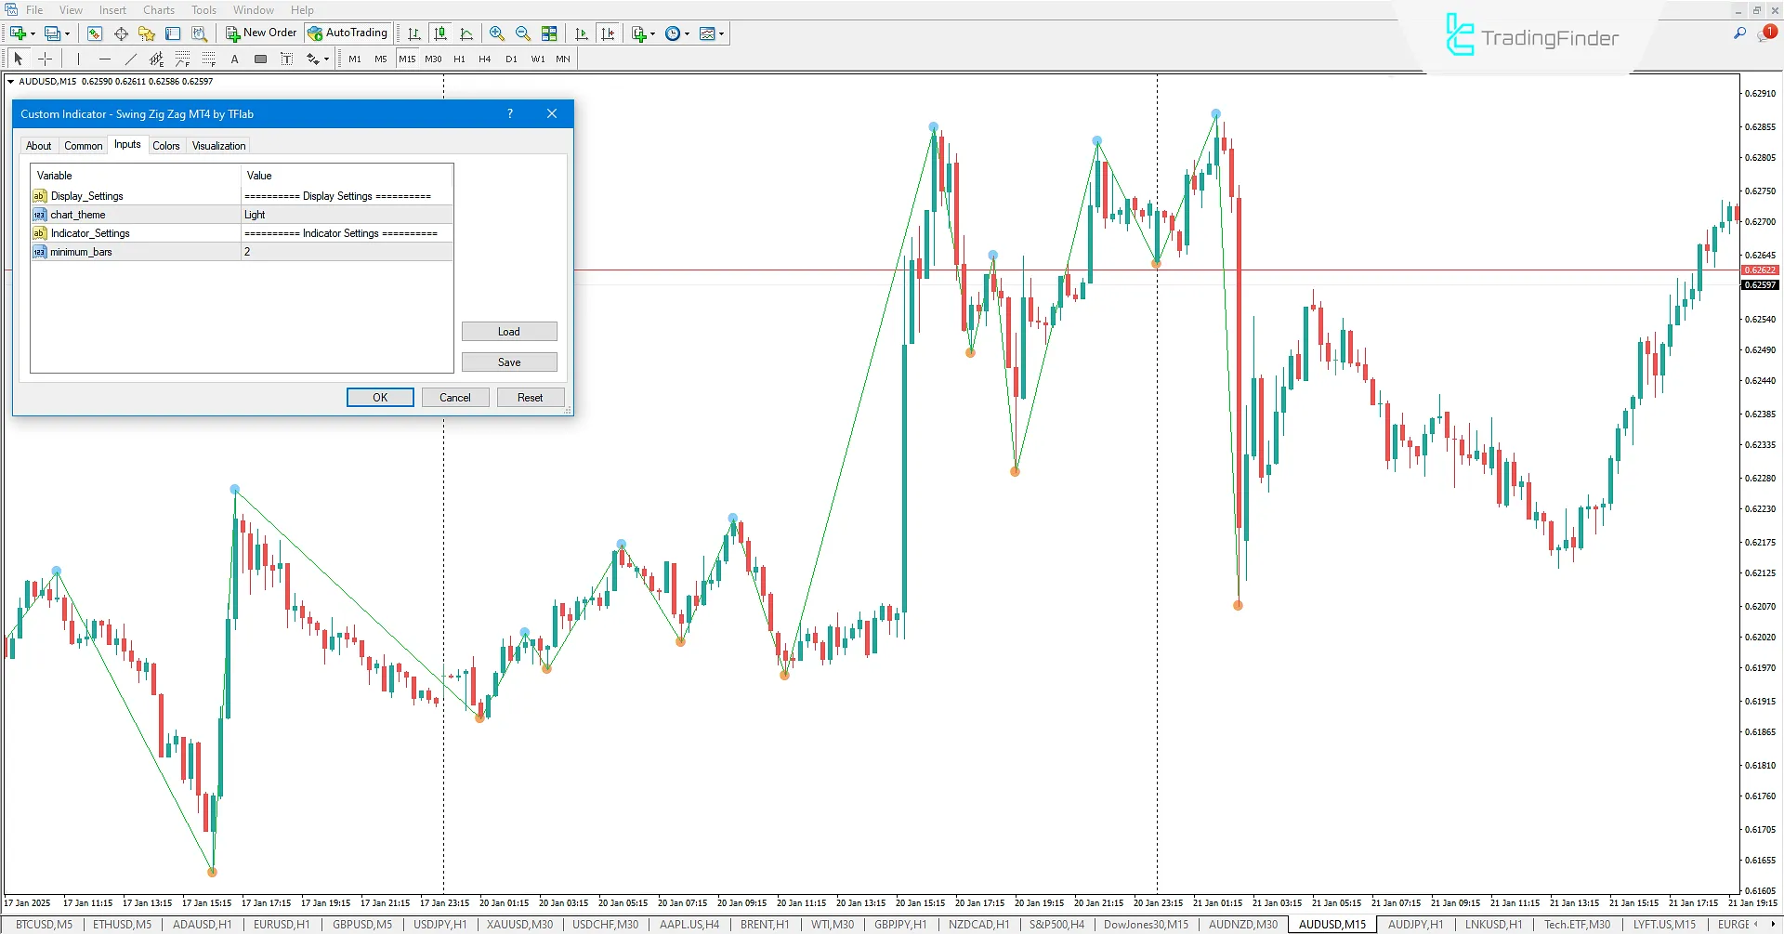This screenshot has width=1784, height=934.
Task: Select the text annotation tool
Action: pos(234,59)
